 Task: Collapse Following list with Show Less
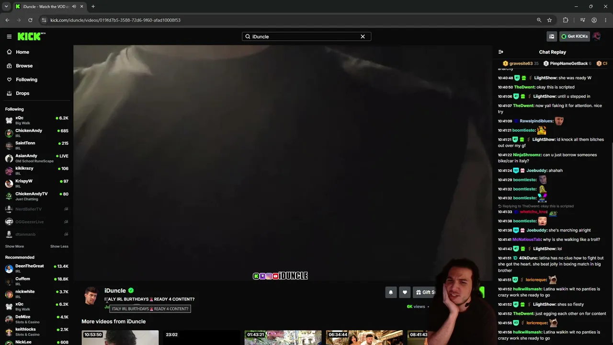pyautogui.click(x=59, y=246)
